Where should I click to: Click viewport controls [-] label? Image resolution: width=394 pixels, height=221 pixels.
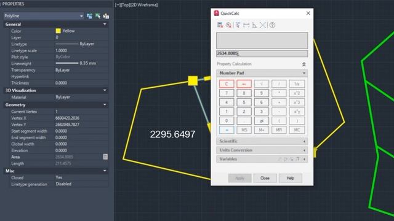[x=118, y=5]
